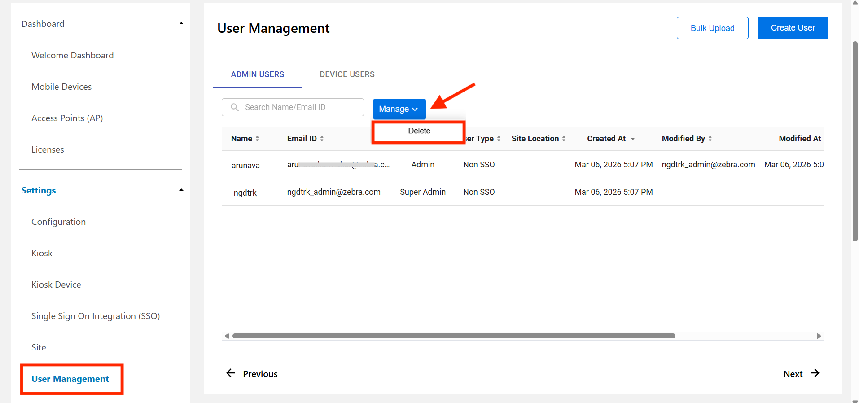
Task: Sort by Email ID arrows icon
Action: [x=322, y=139]
